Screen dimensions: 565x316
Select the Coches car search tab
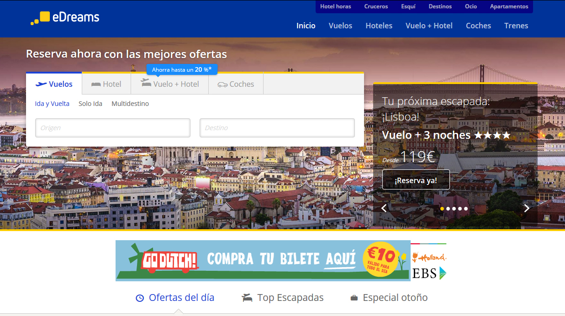(236, 84)
